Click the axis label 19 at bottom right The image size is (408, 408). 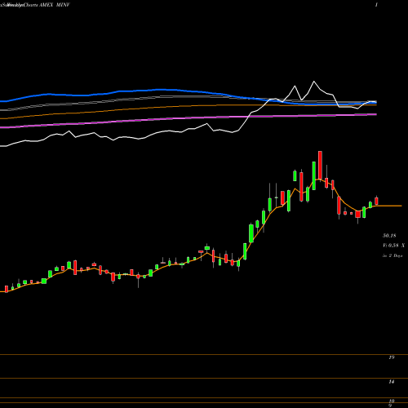pos(392,357)
